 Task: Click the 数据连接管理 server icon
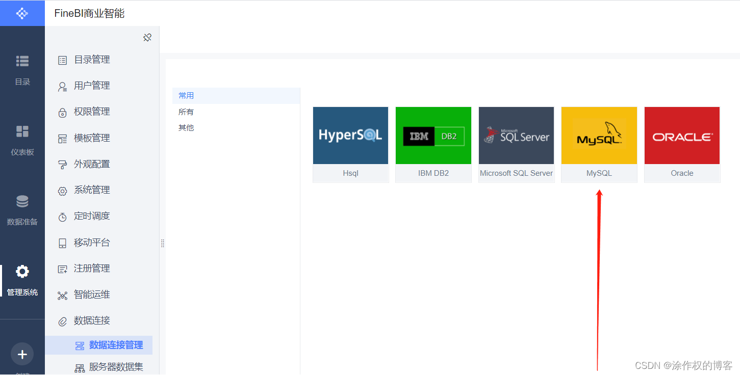[x=80, y=346]
